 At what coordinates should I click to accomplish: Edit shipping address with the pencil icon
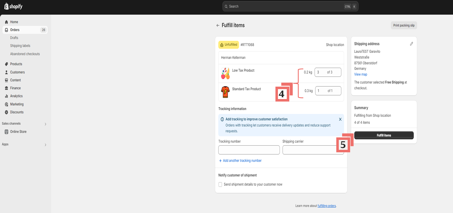pyautogui.click(x=411, y=44)
